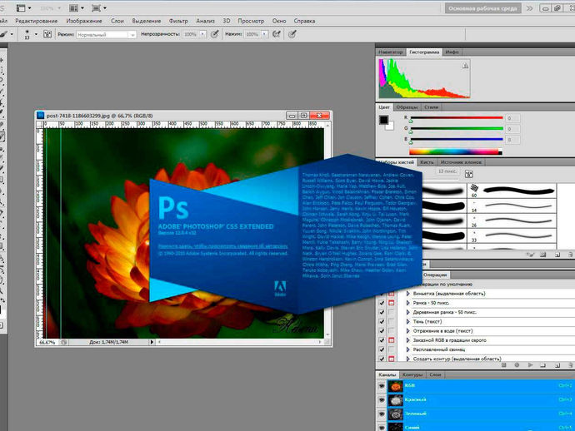Viewport: 575px width, 431px height.
Task: Switch to the Образцы tab
Action: pos(407,107)
